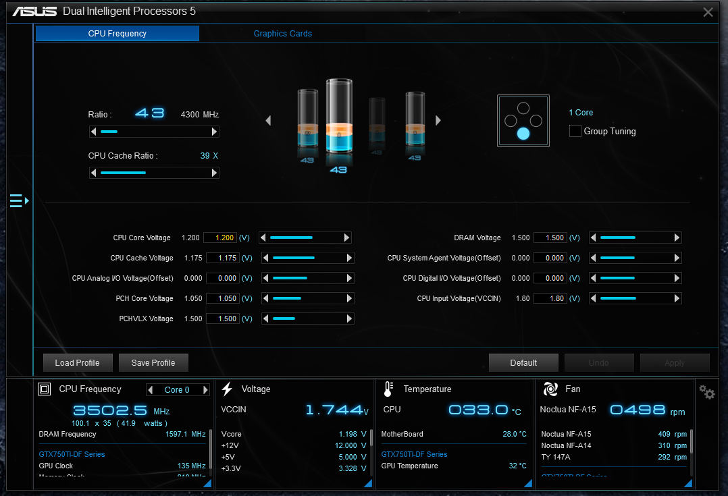Click the Undo button

click(599, 363)
